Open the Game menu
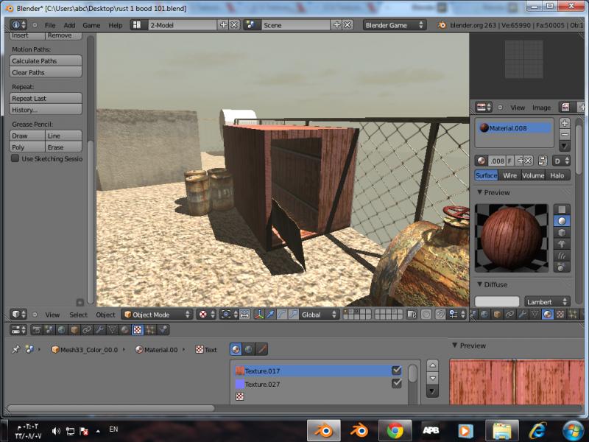Viewport: 589px width, 442px height. coord(91,25)
